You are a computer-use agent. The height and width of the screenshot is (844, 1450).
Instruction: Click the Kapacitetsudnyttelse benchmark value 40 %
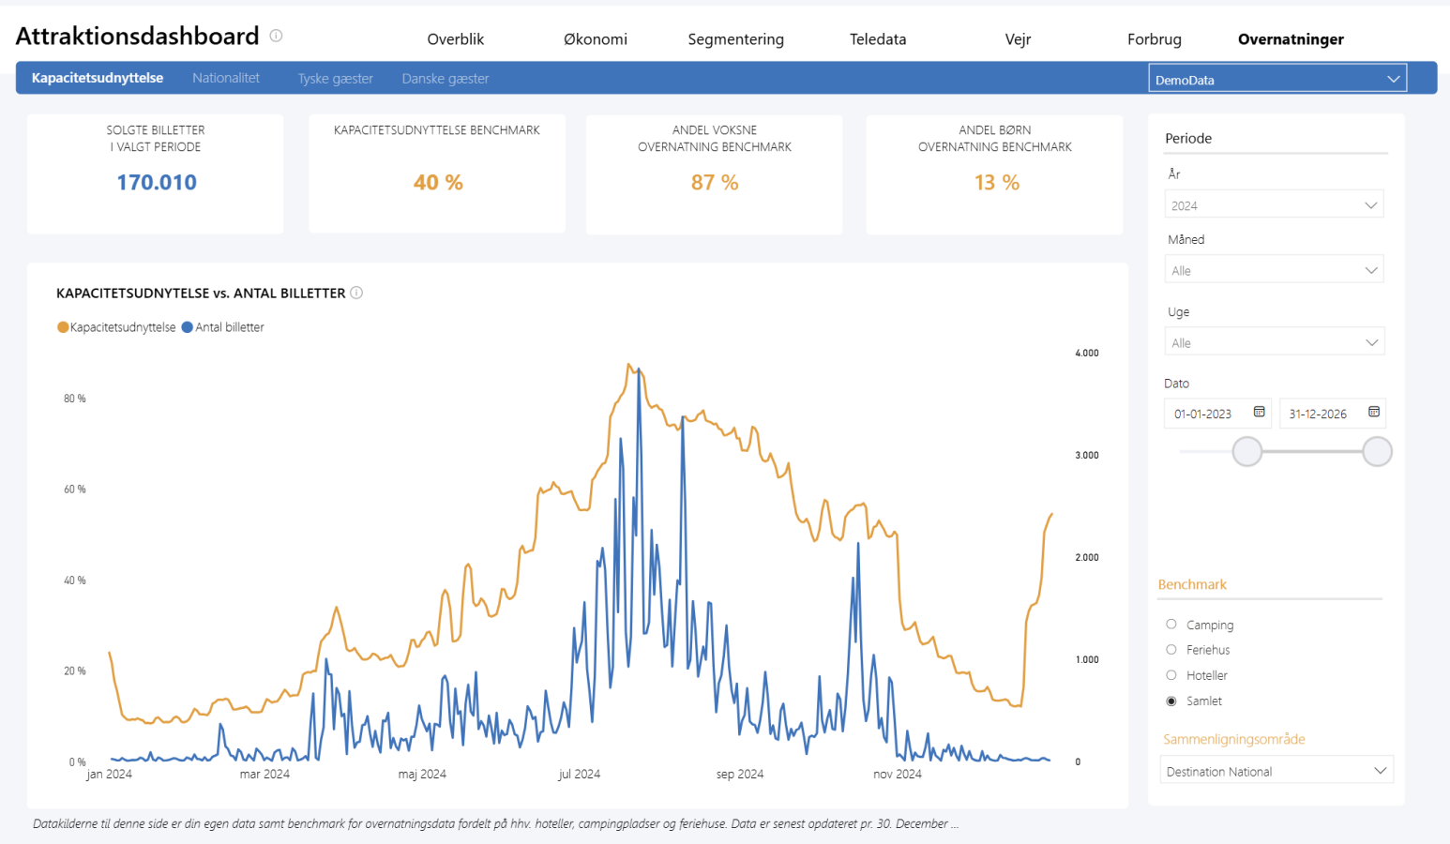tap(438, 182)
